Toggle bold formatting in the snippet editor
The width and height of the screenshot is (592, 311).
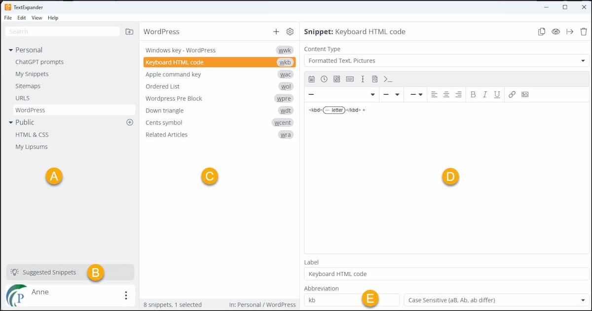pyautogui.click(x=473, y=94)
